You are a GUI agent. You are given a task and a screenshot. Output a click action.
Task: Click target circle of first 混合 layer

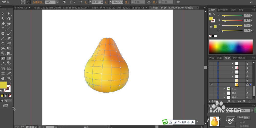coord(247,93)
